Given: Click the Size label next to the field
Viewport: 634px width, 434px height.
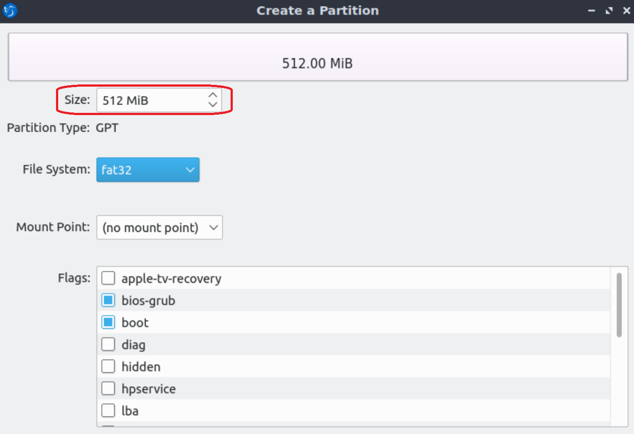Looking at the screenshot, I should (x=77, y=100).
